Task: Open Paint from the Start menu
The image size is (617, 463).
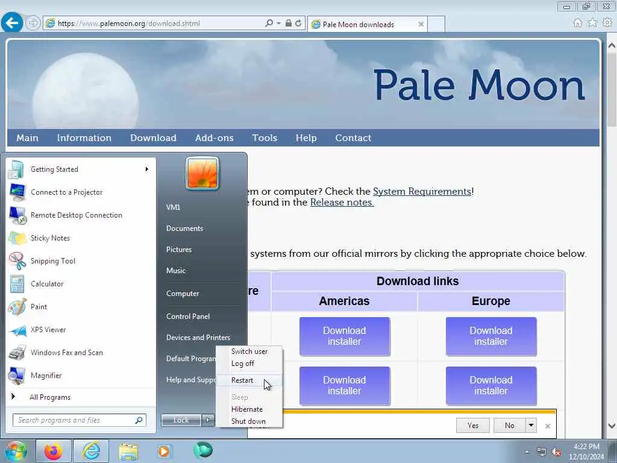Action: pyautogui.click(x=81, y=306)
